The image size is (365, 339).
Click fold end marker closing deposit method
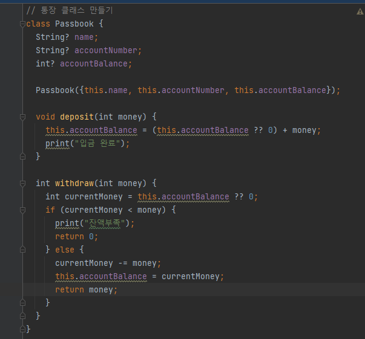(x=22, y=157)
